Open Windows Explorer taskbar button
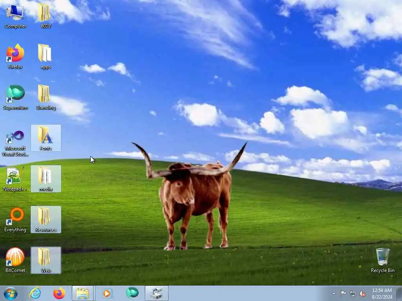The image size is (402, 301). coord(83,293)
